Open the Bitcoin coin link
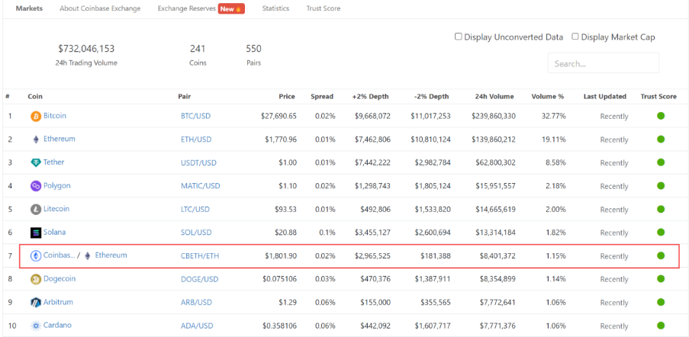The height and width of the screenshot is (337, 689). click(55, 116)
